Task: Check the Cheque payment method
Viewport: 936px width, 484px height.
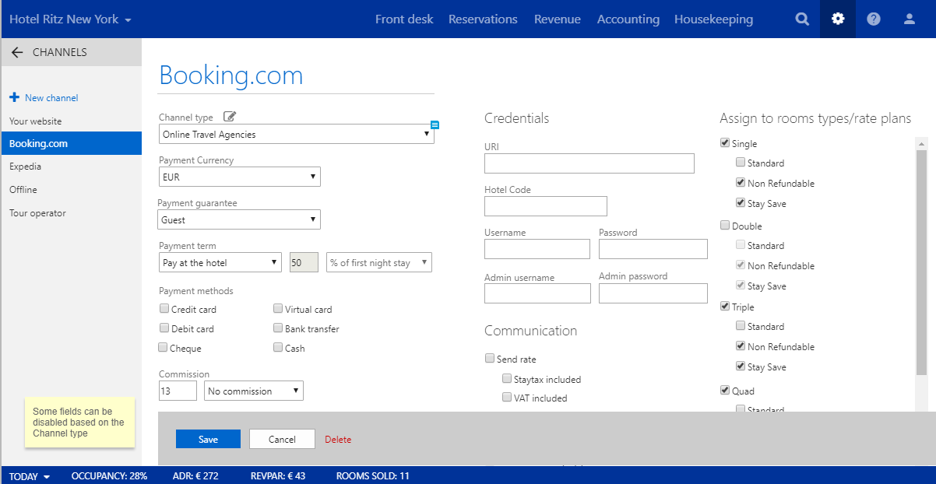Action: (163, 348)
